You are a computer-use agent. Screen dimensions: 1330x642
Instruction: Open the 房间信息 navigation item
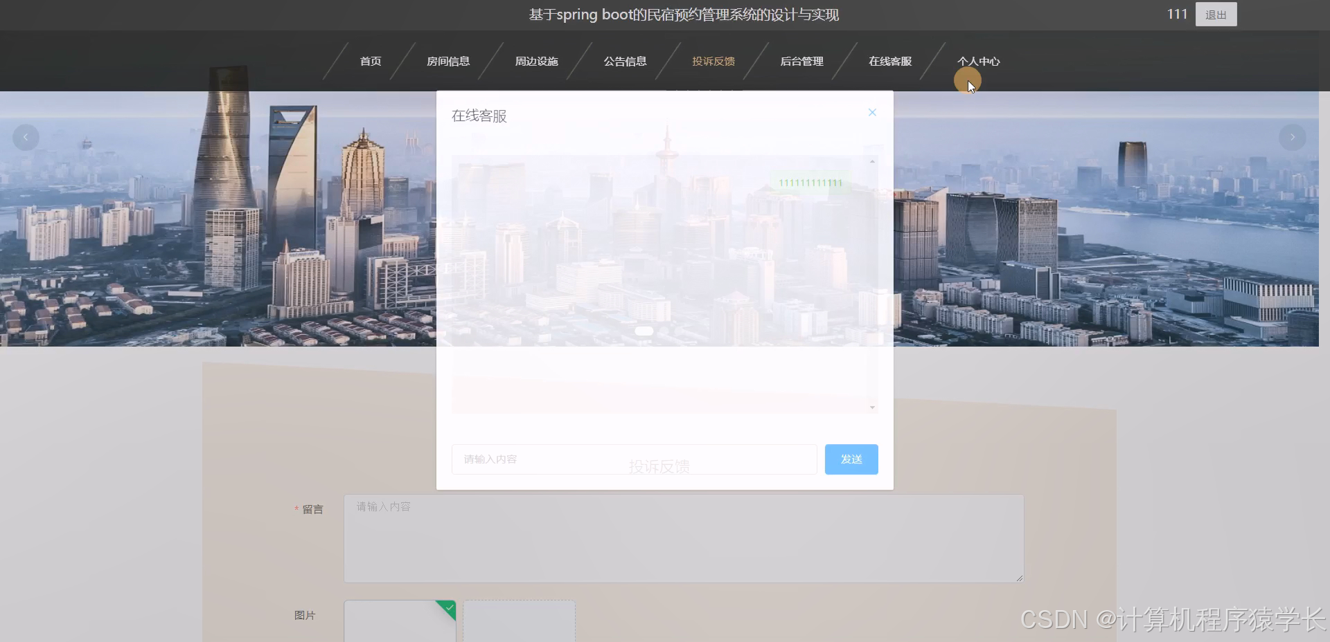[x=450, y=61]
